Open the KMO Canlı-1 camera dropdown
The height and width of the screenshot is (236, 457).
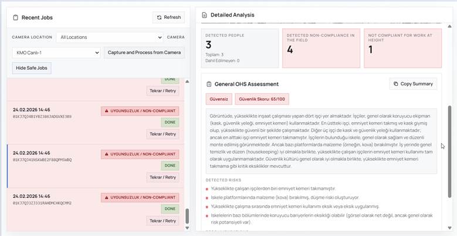click(56, 53)
